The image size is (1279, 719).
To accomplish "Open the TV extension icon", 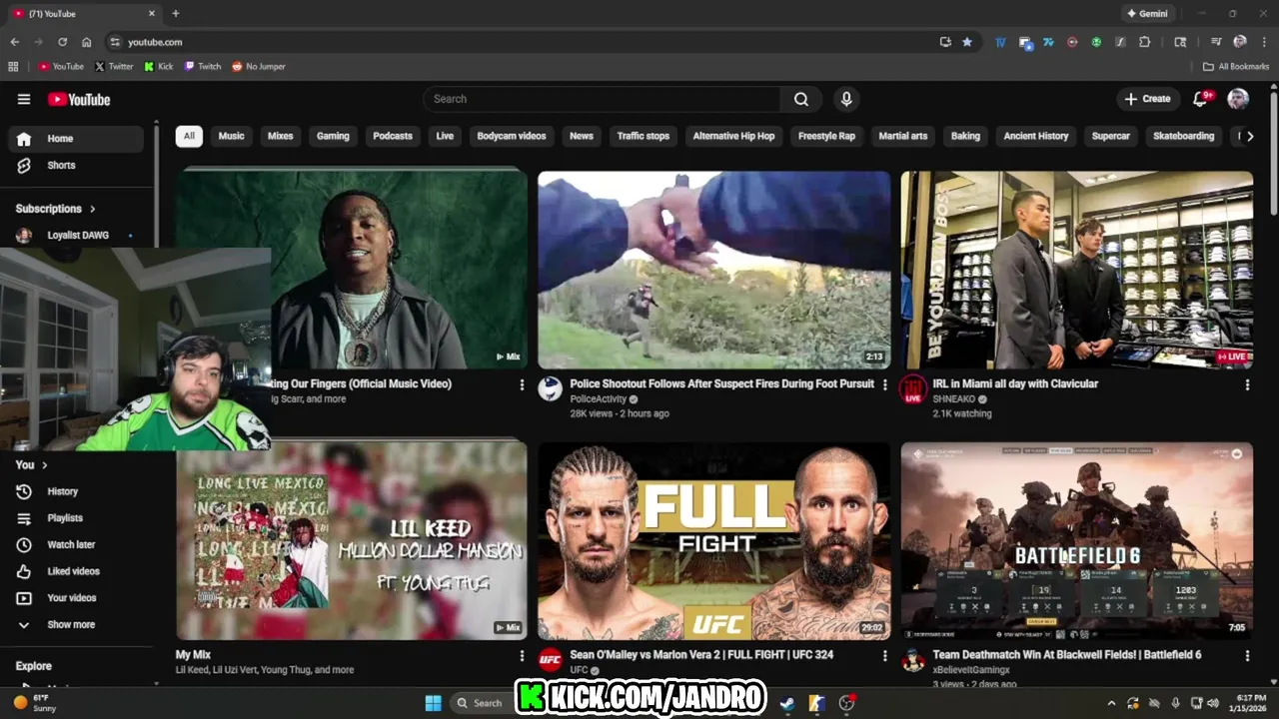I will [1000, 42].
